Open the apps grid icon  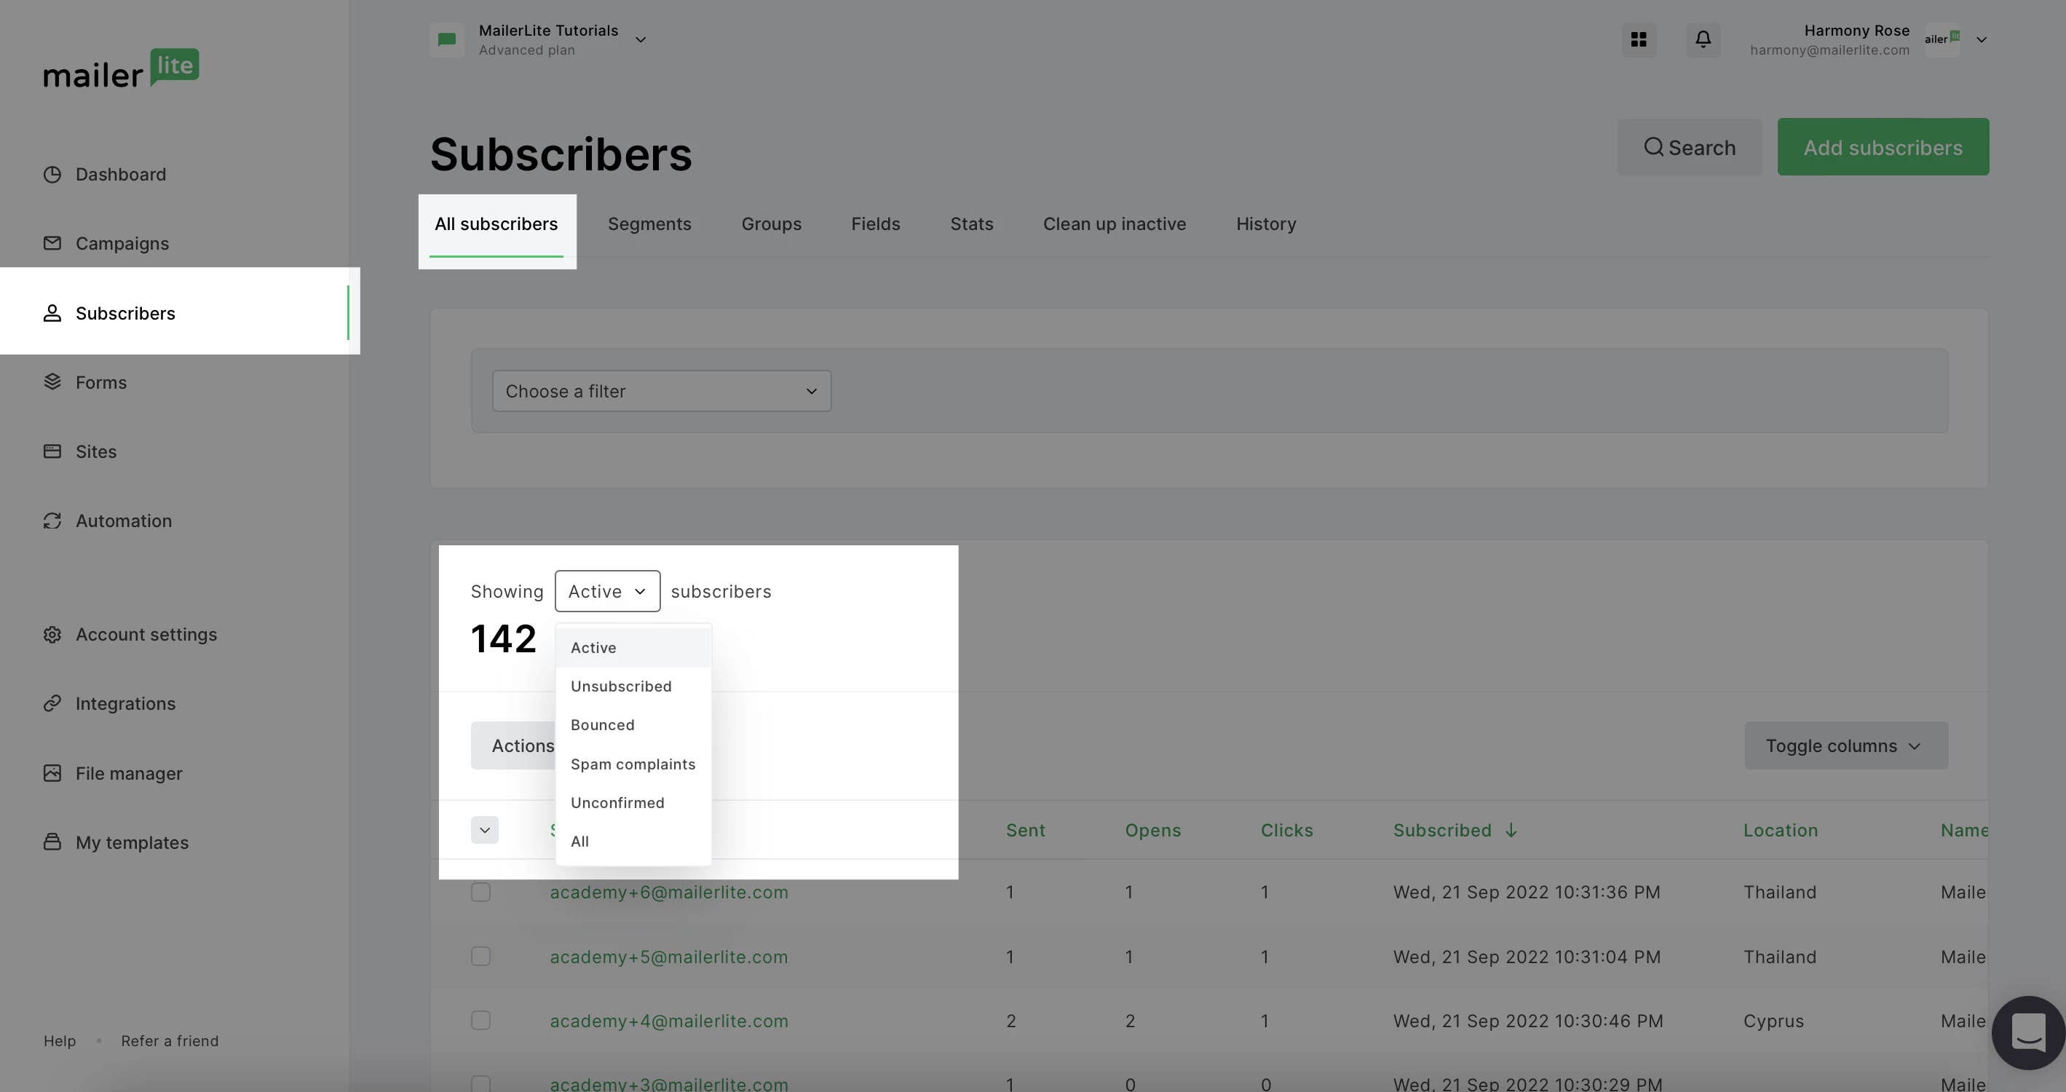(x=1639, y=39)
